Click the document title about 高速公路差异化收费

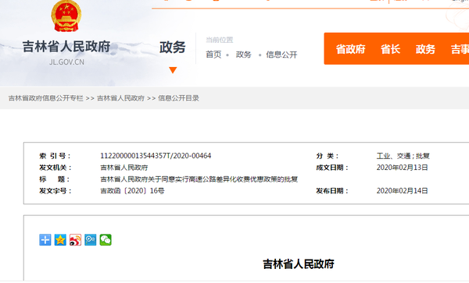199,179
